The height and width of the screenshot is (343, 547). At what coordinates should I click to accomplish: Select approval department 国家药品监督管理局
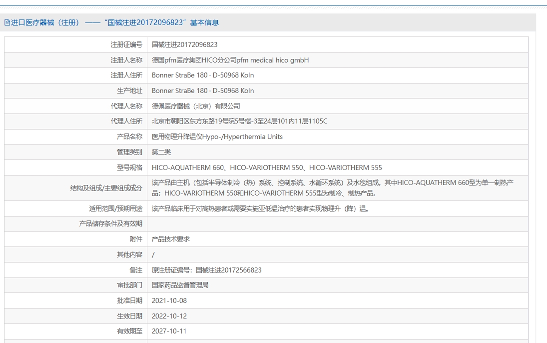coord(180,285)
